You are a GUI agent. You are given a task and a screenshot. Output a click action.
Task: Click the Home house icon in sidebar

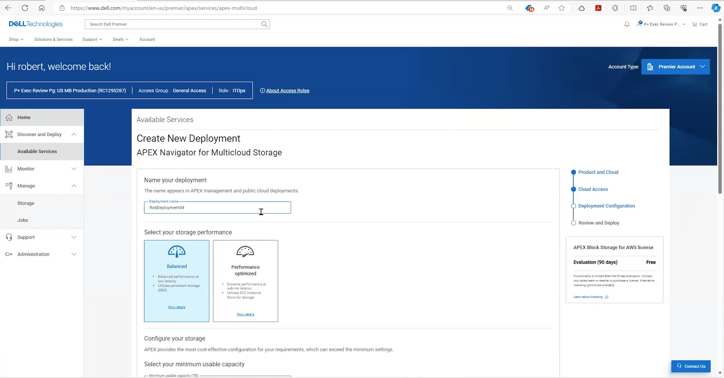9,117
